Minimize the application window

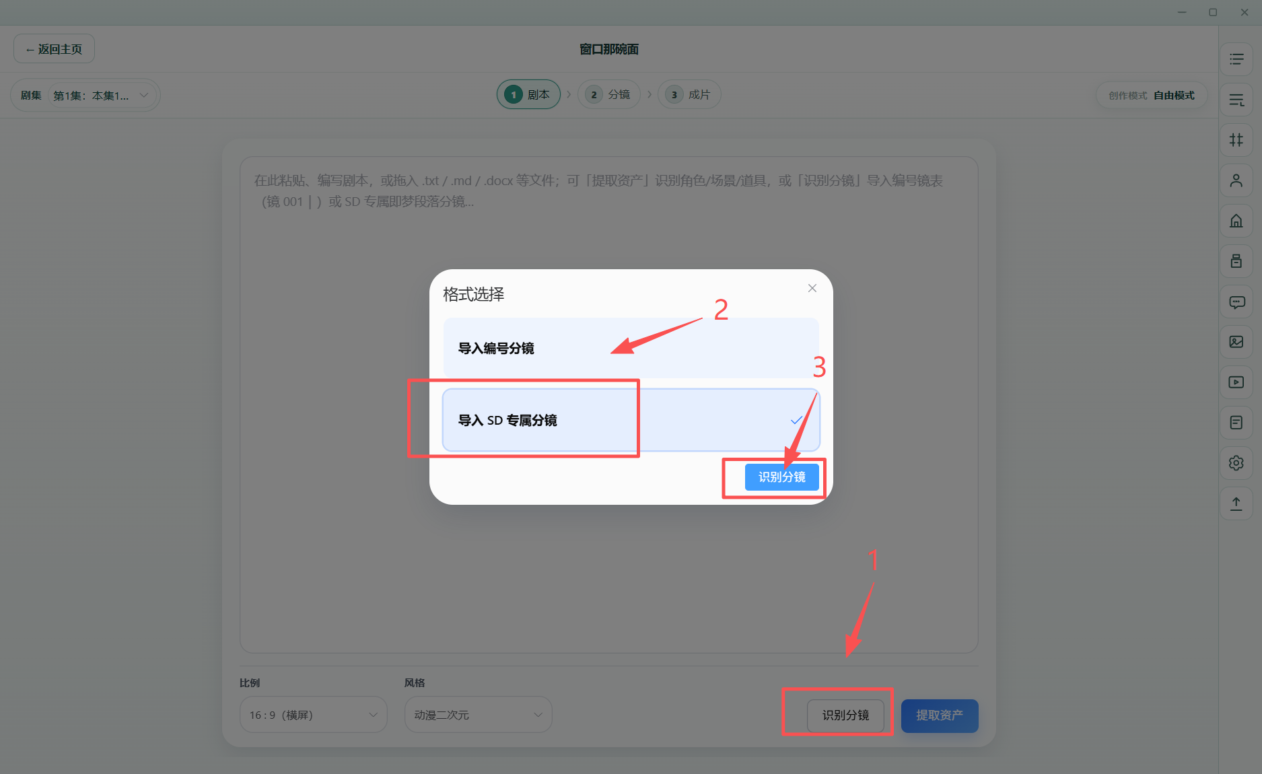tap(1182, 12)
